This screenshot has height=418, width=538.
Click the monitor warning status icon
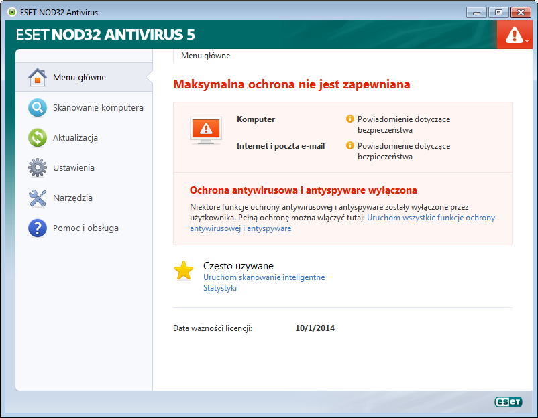point(206,131)
